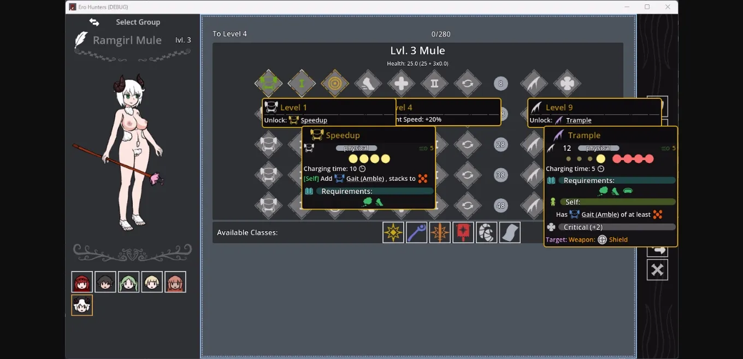Click the X button on the right sidebar
The height and width of the screenshot is (359, 743).
pyautogui.click(x=657, y=269)
